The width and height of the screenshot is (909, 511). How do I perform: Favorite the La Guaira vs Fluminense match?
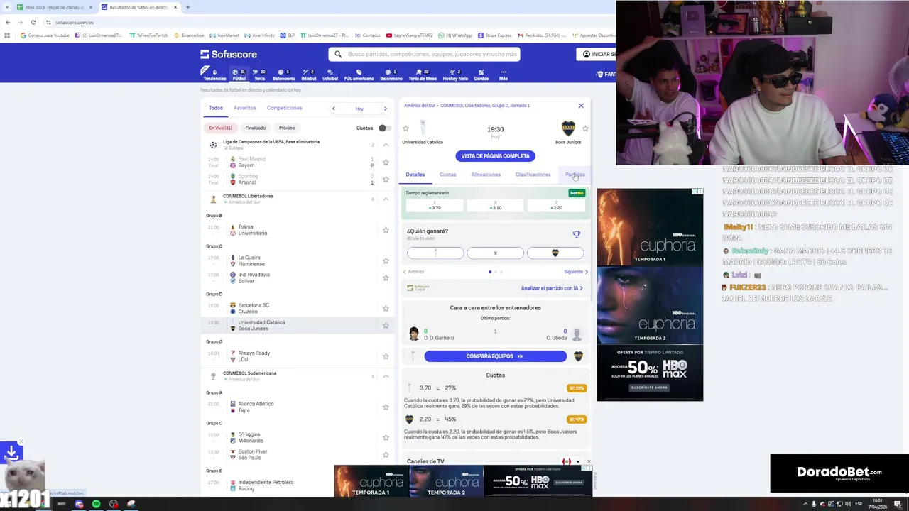click(x=386, y=260)
